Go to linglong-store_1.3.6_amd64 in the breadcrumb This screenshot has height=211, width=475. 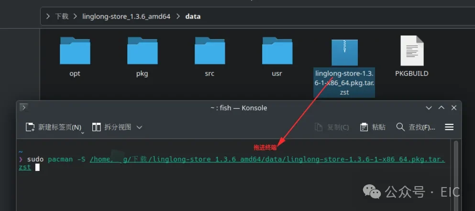(126, 16)
